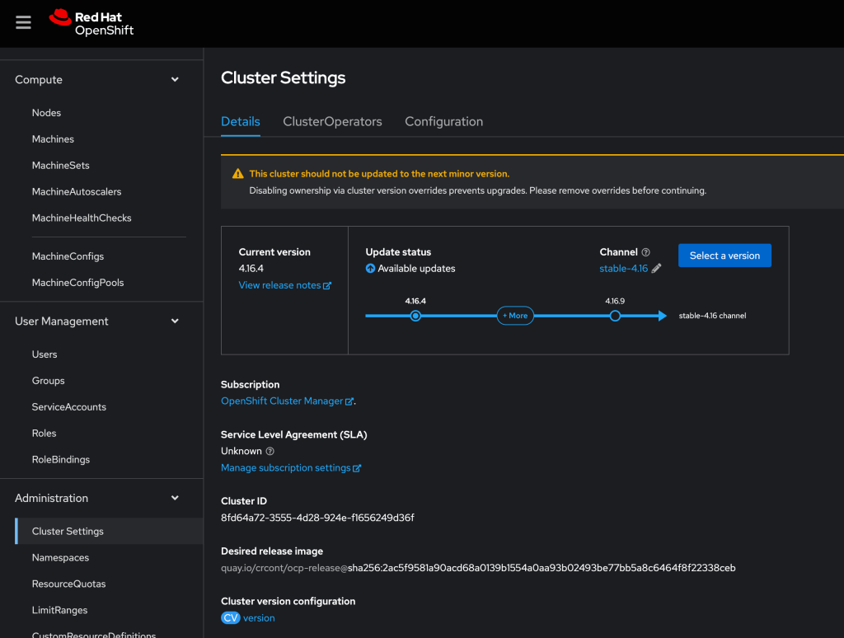Screen dimensions: 844x638
Task: Open Nodes in the sidebar
Action: (46, 113)
